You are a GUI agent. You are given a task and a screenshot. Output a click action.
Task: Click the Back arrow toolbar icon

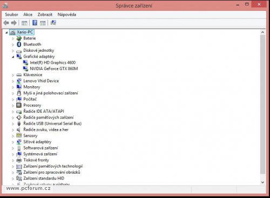click(6, 23)
